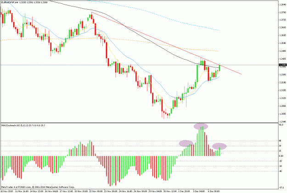287x193 pixels.
Task: Click the 1.3840 price axis label
Action: pyautogui.click(x=282, y=5)
